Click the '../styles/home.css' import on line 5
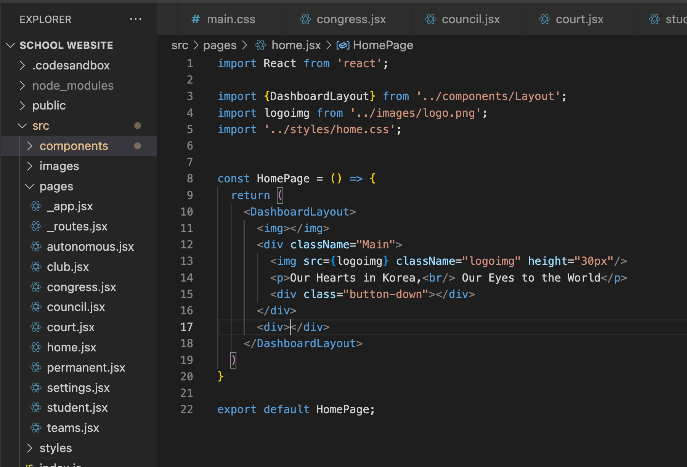687x467 pixels. (329, 129)
